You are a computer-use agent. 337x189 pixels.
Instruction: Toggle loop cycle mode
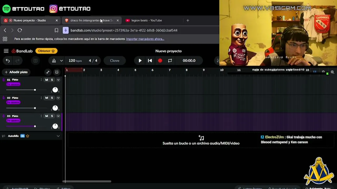170,61
